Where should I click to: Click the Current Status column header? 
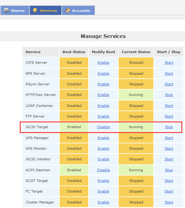pyautogui.click(x=136, y=52)
